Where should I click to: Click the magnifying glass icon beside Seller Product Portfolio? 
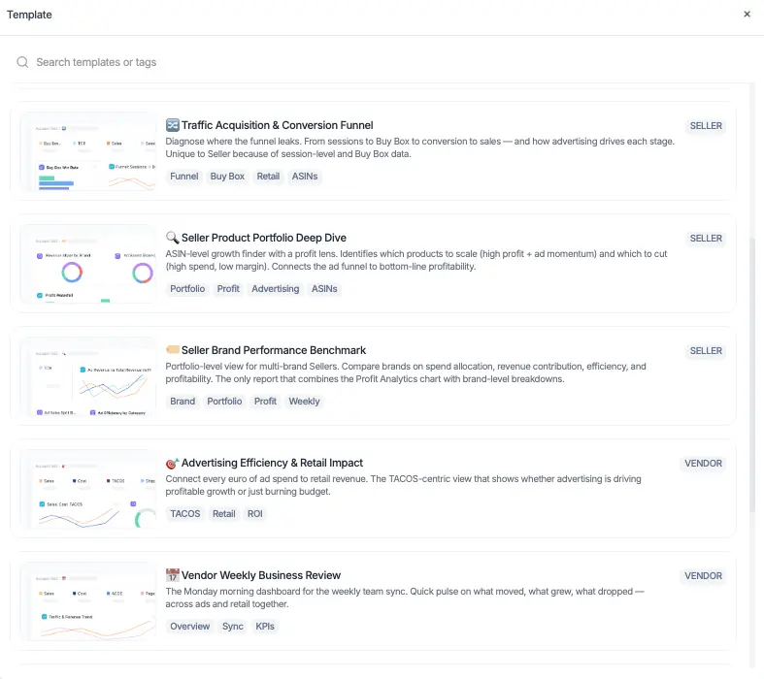172,238
